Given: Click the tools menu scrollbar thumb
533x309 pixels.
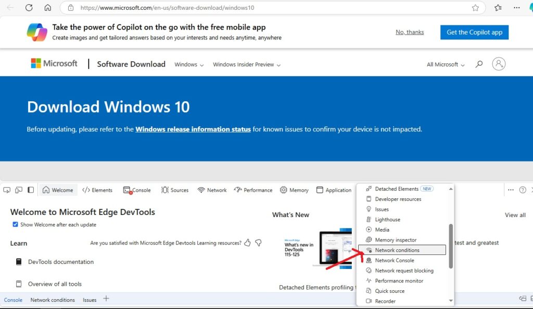Looking at the screenshot, I should pyautogui.click(x=451, y=246).
